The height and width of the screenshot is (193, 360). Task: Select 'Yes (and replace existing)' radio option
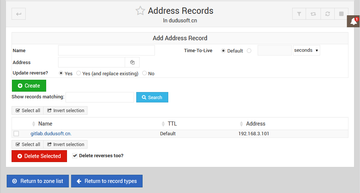79,73
